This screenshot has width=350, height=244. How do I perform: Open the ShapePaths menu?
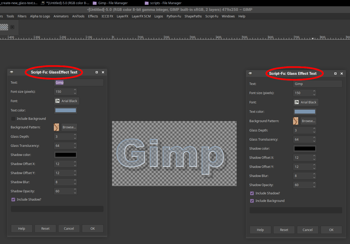193,16
